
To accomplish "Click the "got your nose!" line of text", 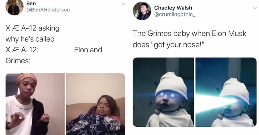I will pos(168,45).
